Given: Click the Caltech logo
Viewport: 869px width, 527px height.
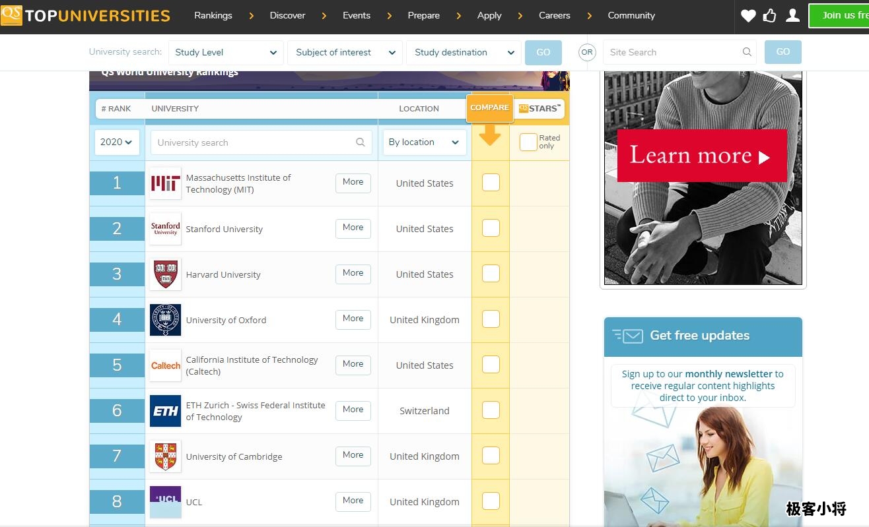Looking at the screenshot, I should (x=165, y=365).
